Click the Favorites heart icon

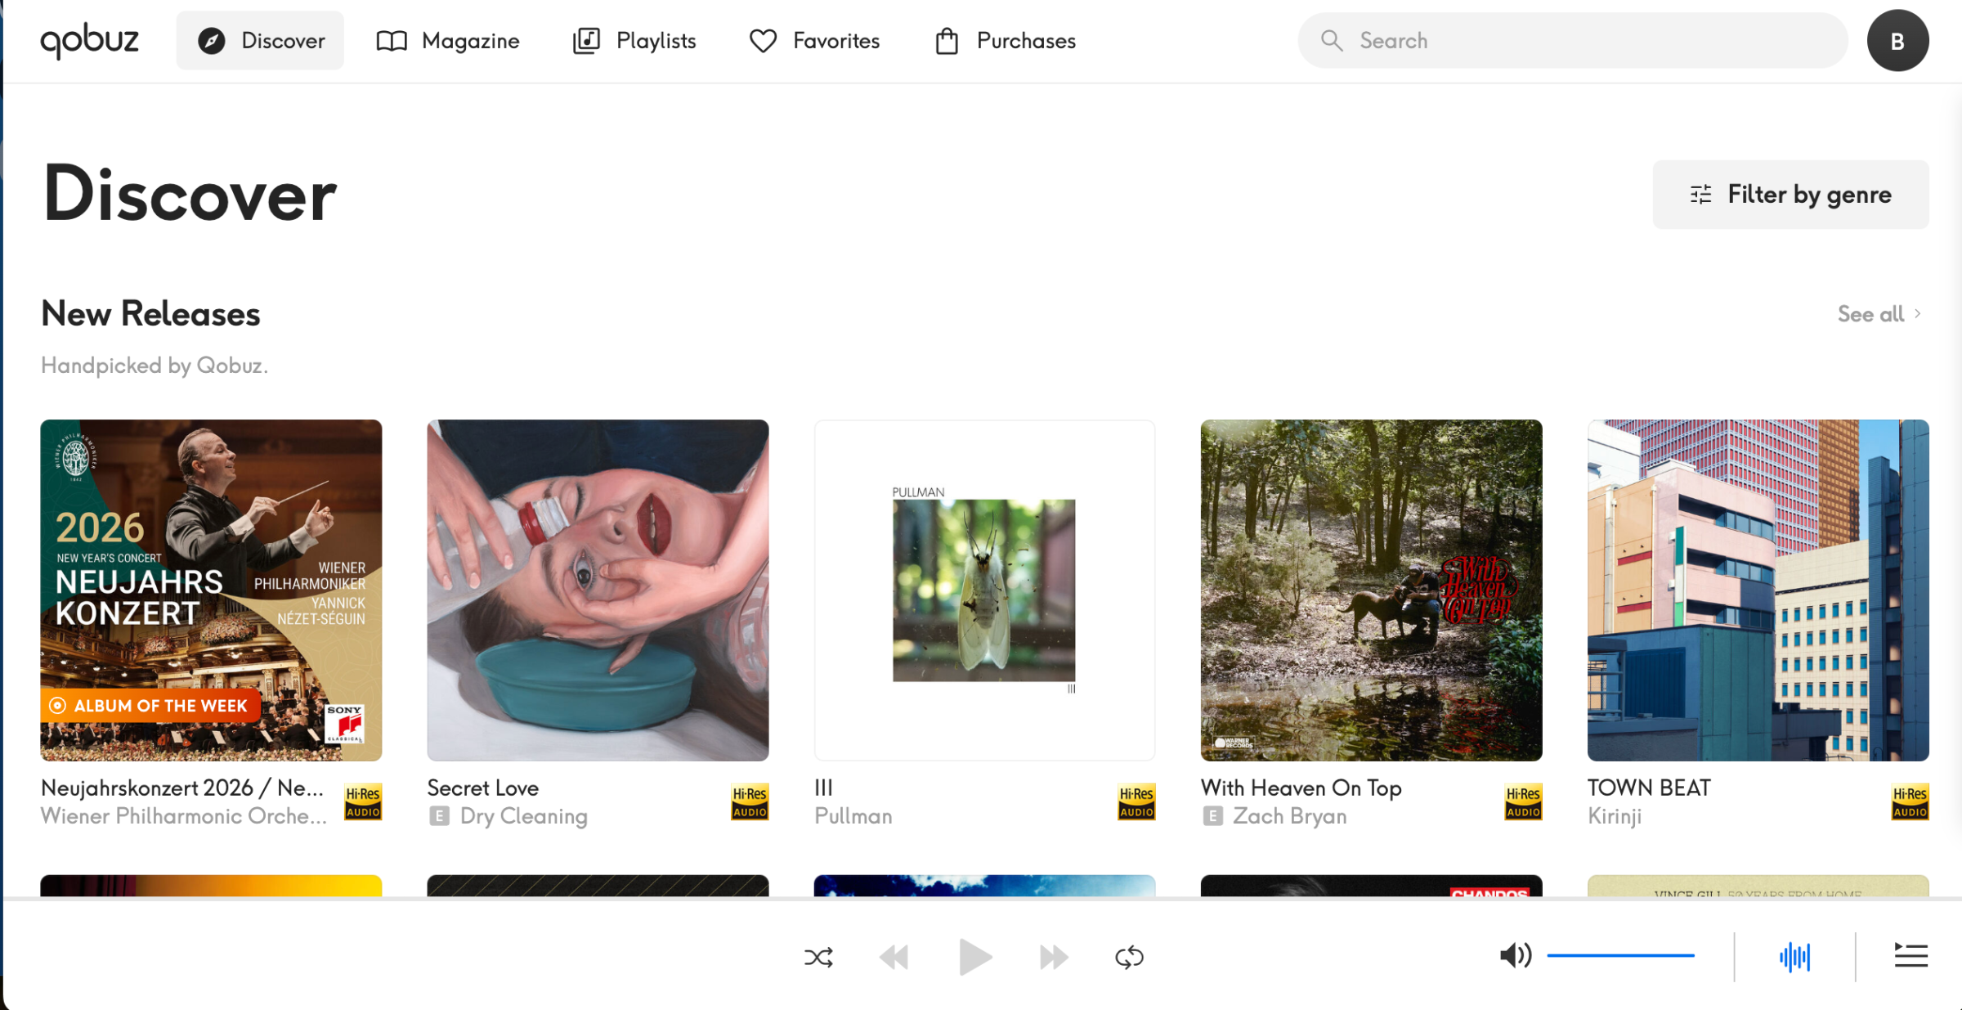pyautogui.click(x=762, y=40)
